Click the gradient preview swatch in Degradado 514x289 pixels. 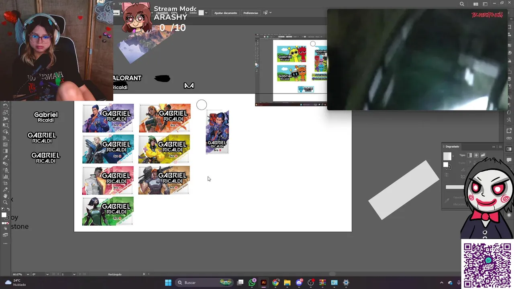click(x=447, y=156)
